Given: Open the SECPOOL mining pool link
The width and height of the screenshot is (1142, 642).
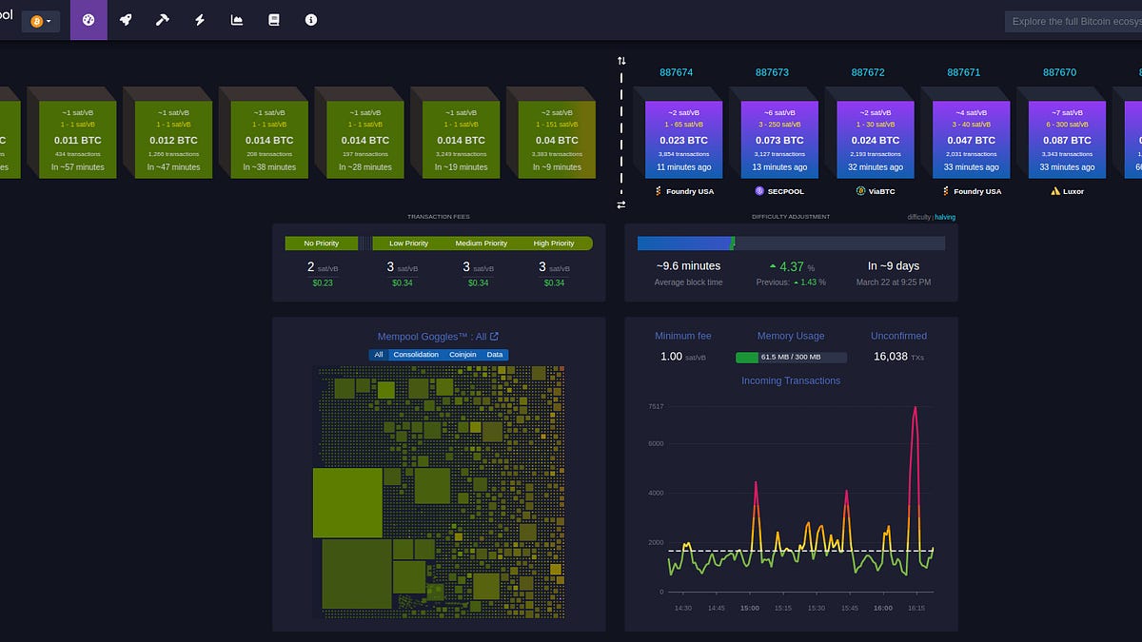Looking at the screenshot, I should [x=780, y=191].
